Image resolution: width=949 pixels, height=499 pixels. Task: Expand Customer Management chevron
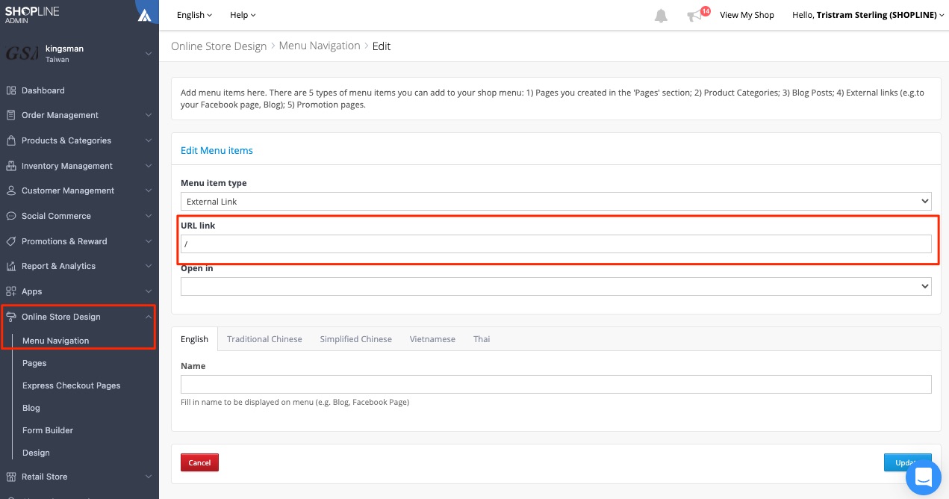tap(149, 190)
